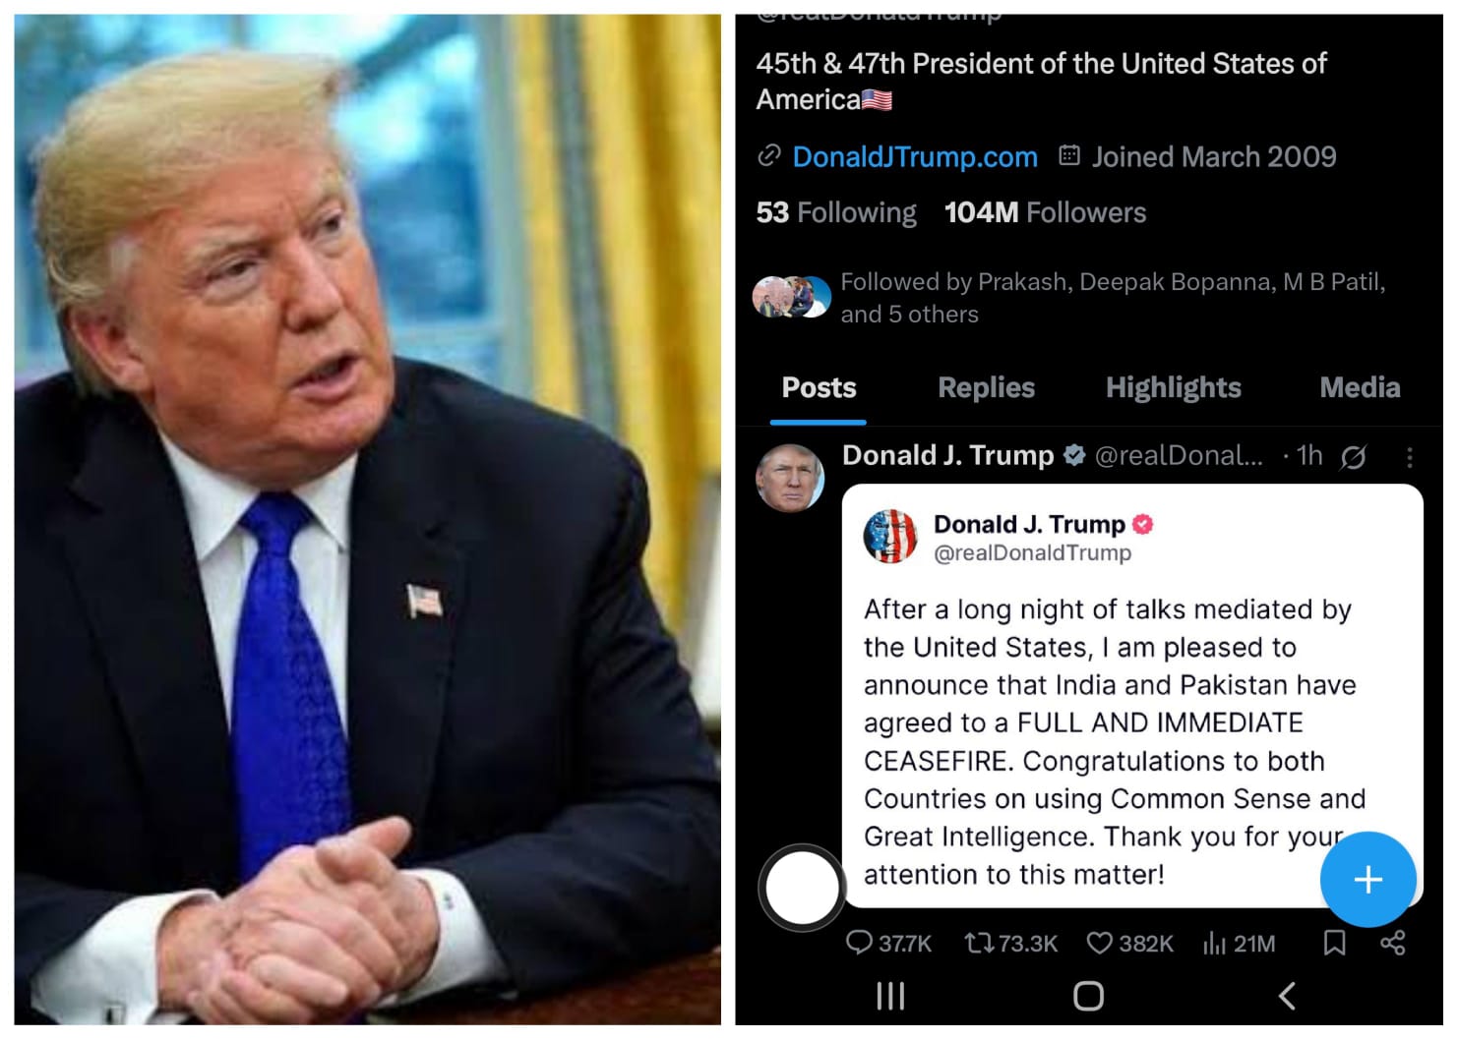Tap the reply comment icon showing 37.7K

[x=859, y=944]
